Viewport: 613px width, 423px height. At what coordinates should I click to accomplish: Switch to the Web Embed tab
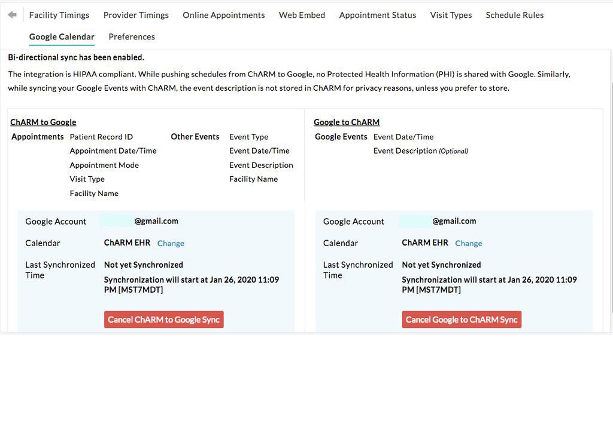(302, 15)
